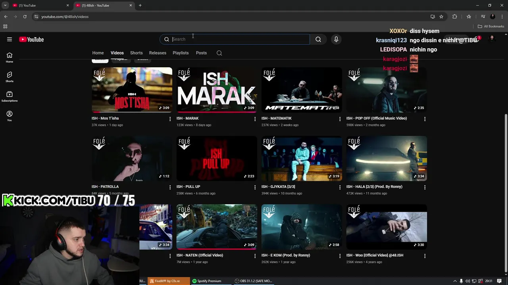Open ISH - NATEN (Official Video) title link

coord(200,255)
